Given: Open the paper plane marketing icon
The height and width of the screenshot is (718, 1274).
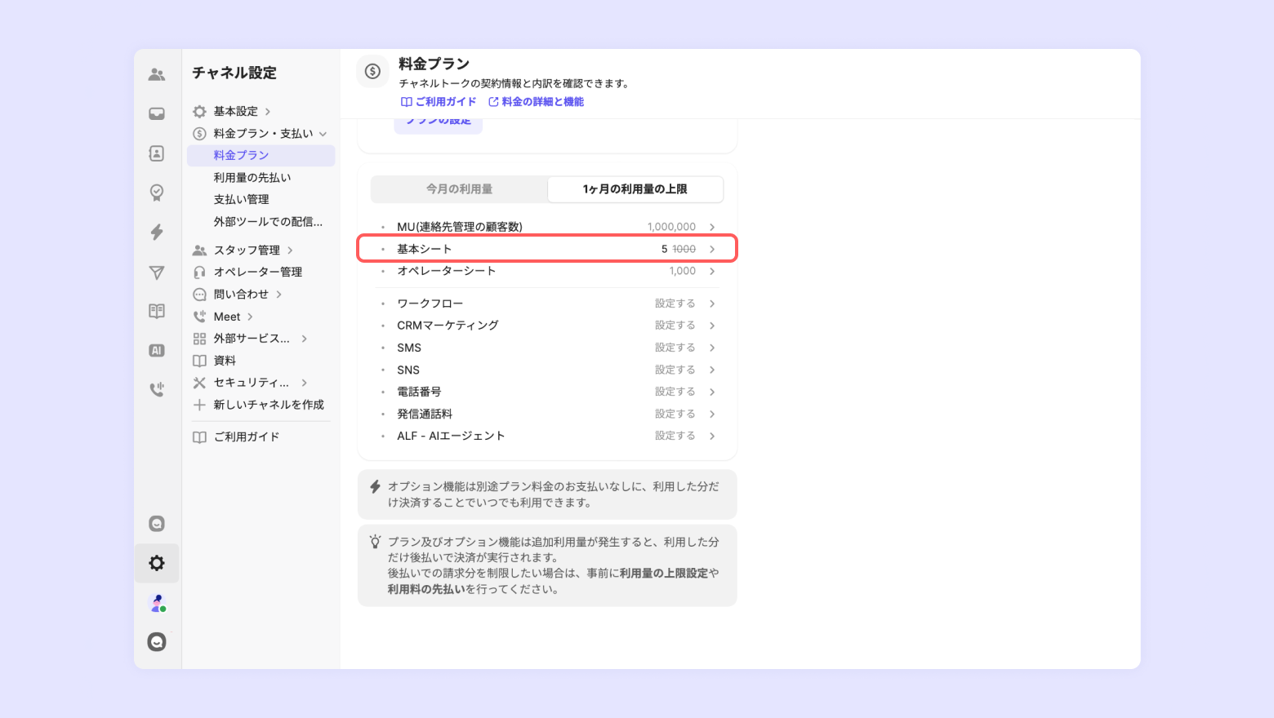Looking at the screenshot, I should (x=157, y=273).
